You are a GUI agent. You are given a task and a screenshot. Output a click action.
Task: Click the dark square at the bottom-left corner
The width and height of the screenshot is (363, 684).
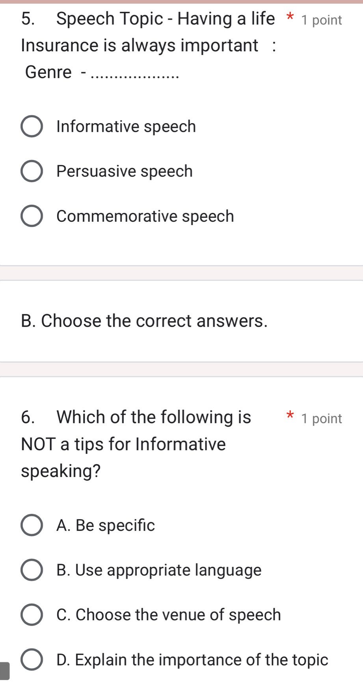pyautogui.click(x=4, y=671)
